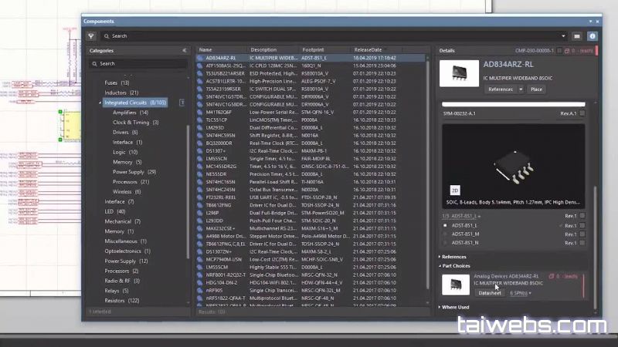Click the list view icon beside search

[577, 35]
